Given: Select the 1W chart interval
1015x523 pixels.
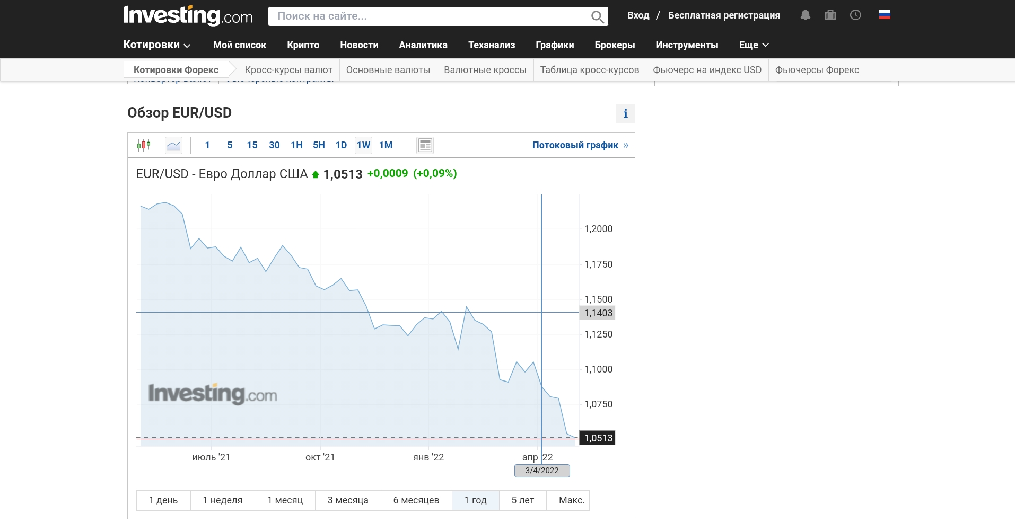Looking at the screenshot, I should pyautogui.click(x=363, y=145).
